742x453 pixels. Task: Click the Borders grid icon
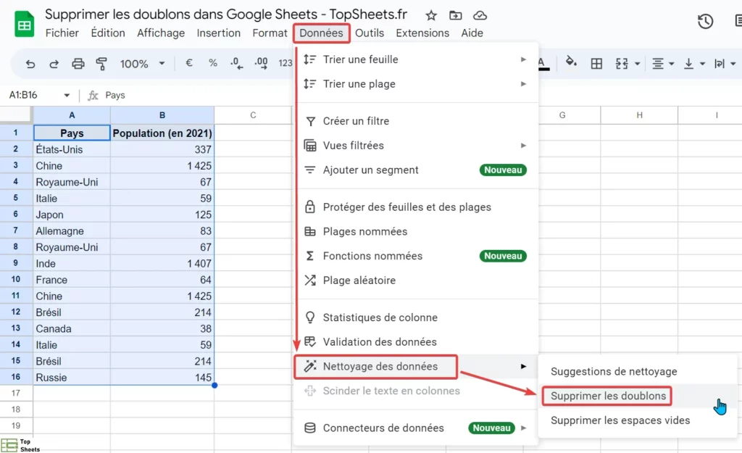tap(597, 64)
